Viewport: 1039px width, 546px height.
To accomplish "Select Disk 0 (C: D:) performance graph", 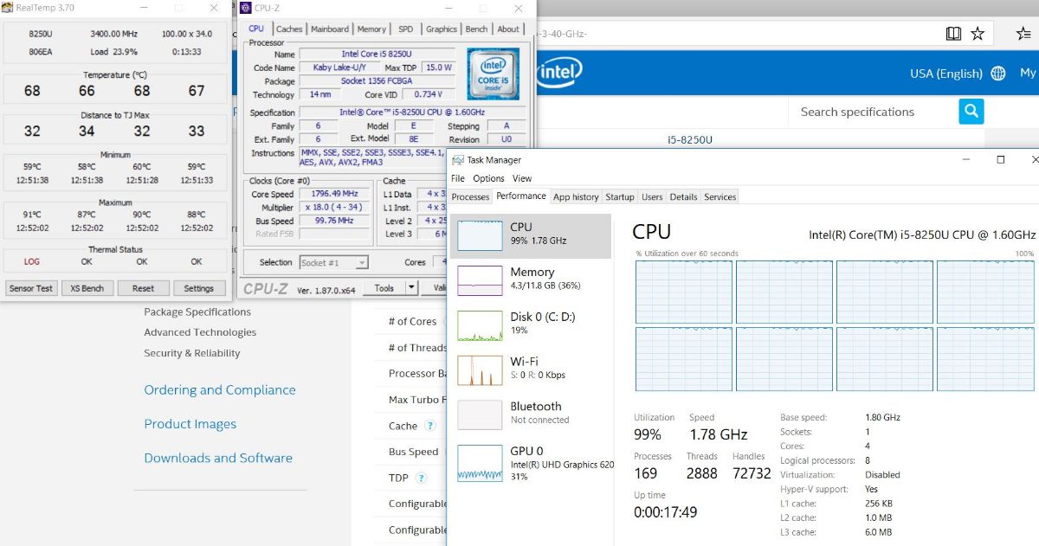I will 480,325.
